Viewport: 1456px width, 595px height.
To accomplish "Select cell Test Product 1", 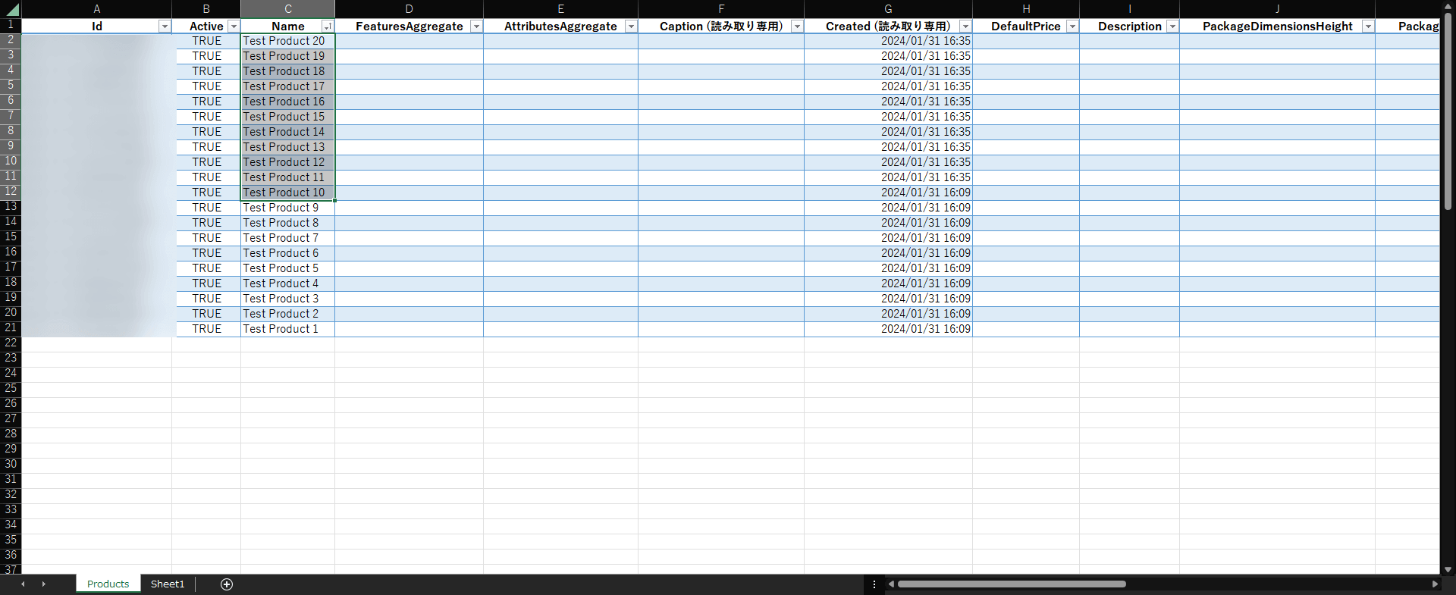I will pyautogui.click(x=288, y=329).
